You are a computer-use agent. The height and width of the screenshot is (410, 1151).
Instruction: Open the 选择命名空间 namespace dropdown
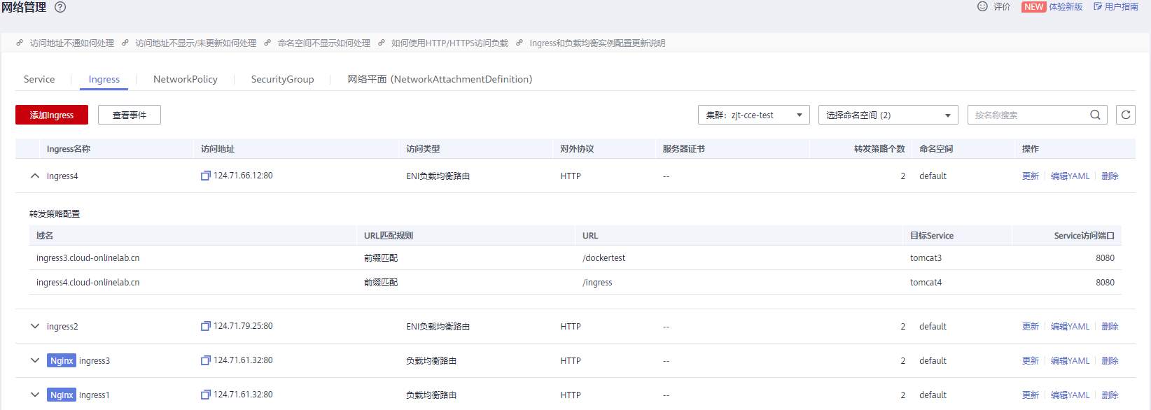(x=888, y=115)
